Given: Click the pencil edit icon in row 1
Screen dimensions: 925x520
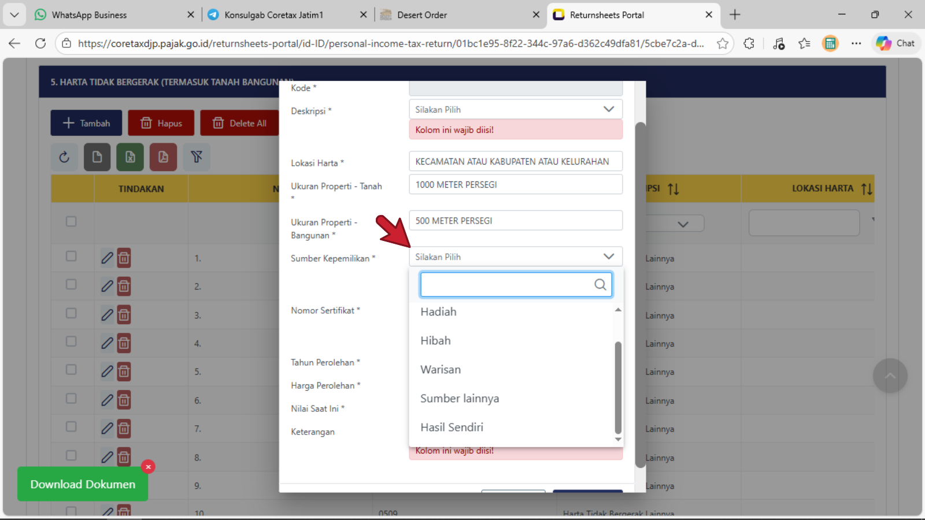Looking at the screenshot, I should coord(107,258).
